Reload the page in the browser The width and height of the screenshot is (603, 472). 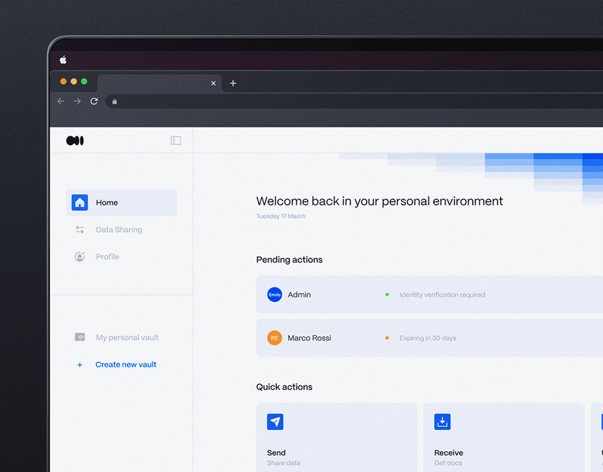[x=94, y=102]
